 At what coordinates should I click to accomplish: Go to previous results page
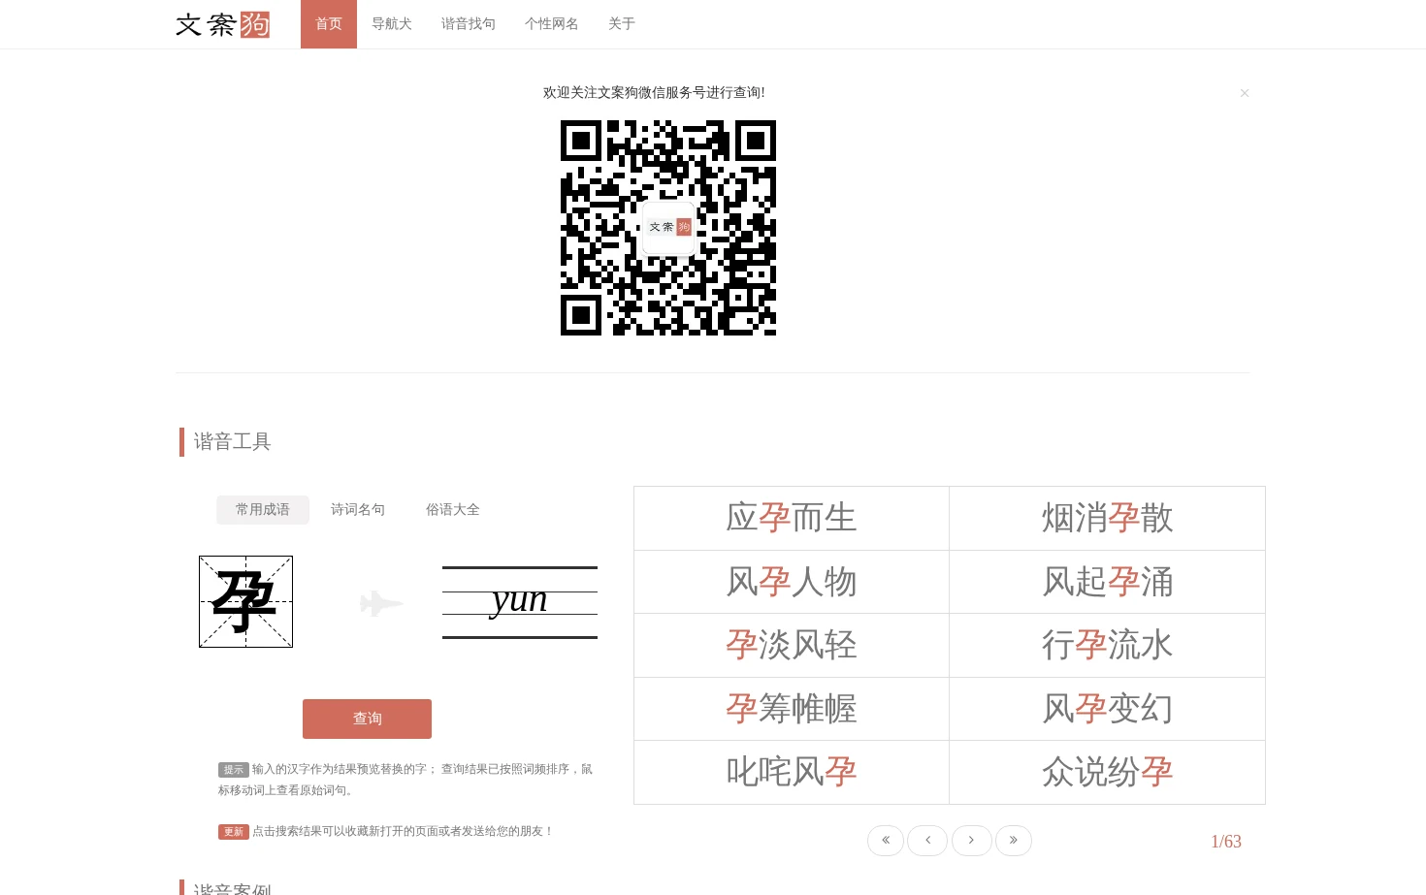[x=927, y=841]
